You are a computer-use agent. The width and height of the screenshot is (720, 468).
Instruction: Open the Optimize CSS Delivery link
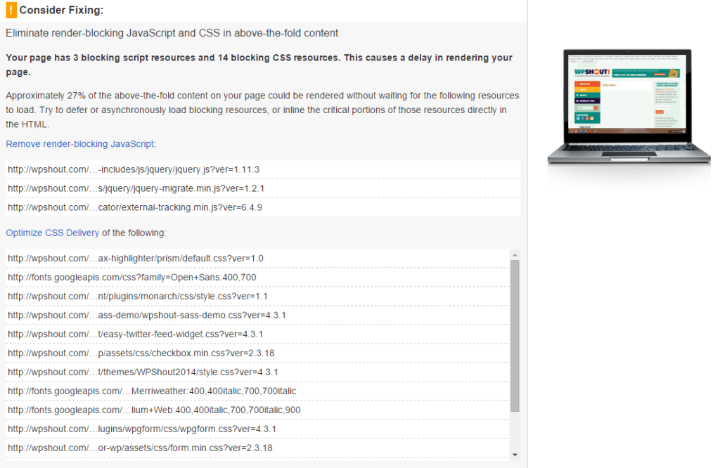pos(53,233)
